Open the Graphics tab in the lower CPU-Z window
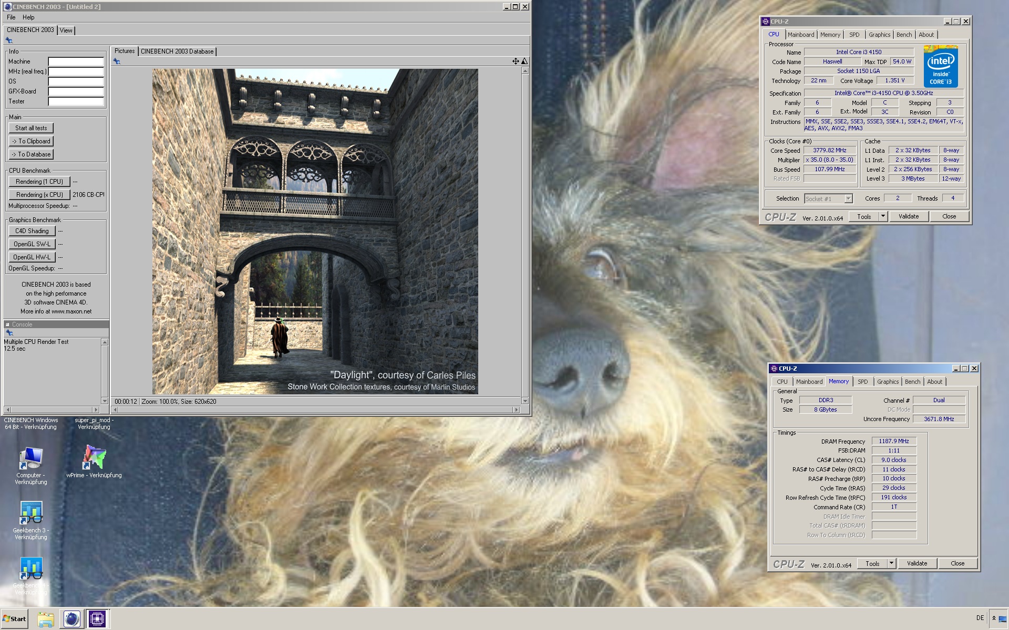Viewport: 1009px width, 630px height. coord(888,382)
